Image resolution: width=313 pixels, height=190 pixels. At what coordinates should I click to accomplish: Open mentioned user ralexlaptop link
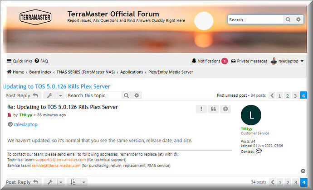click(25, 124)
